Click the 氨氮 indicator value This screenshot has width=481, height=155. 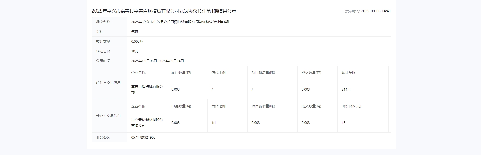(x=135, y=32)
